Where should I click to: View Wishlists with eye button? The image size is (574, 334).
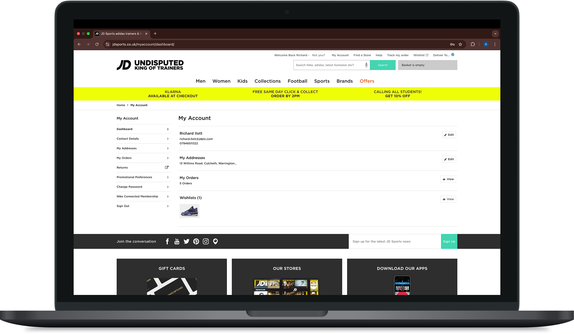(x=448, y=199)
